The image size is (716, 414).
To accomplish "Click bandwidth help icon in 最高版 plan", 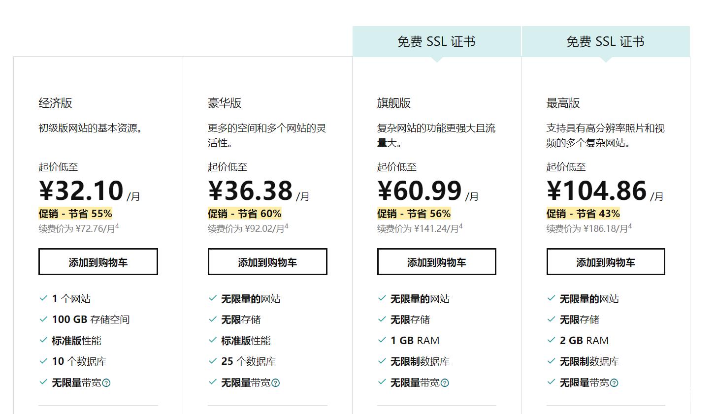I will 614,383.
